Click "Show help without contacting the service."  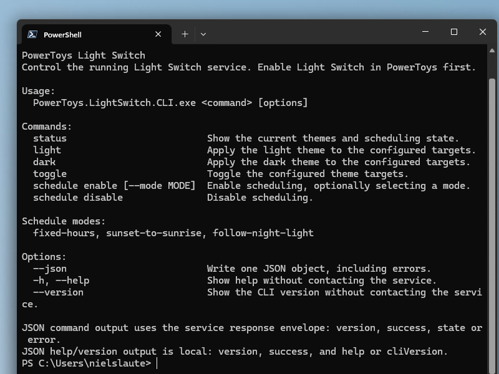point(322,280)
